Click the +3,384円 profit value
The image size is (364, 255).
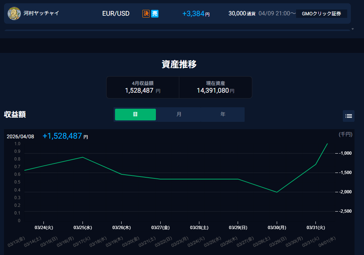click(196, 13)
